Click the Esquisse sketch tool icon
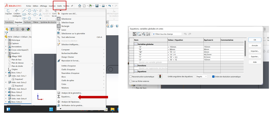Viewport: 273px width, 116px height. coord(8,12)
